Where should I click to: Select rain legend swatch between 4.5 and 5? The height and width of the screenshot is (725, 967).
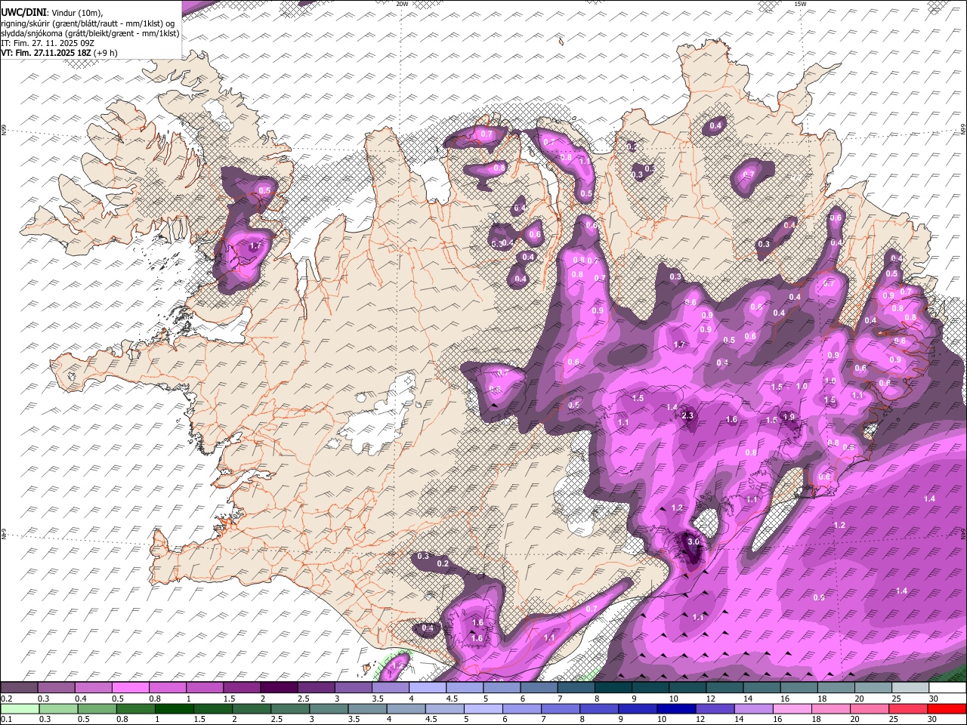point(443,708)
